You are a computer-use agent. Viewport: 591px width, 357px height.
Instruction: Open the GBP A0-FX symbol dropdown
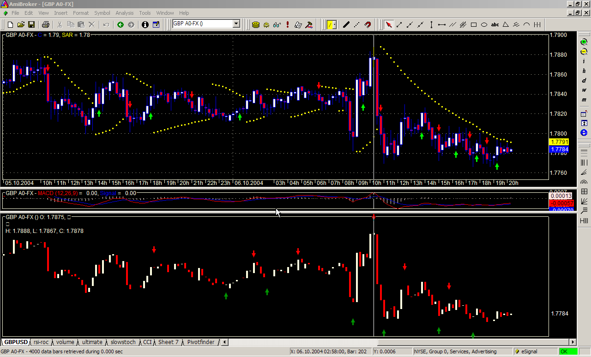[236, 24]
